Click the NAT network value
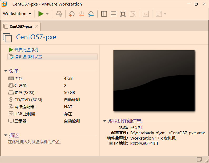Screen dimensions: 209x163 tap(68, 107)
